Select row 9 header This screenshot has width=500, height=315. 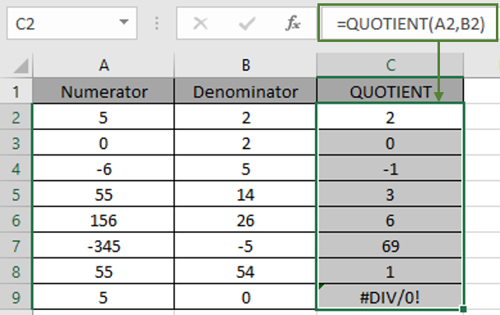click(16, 298)
